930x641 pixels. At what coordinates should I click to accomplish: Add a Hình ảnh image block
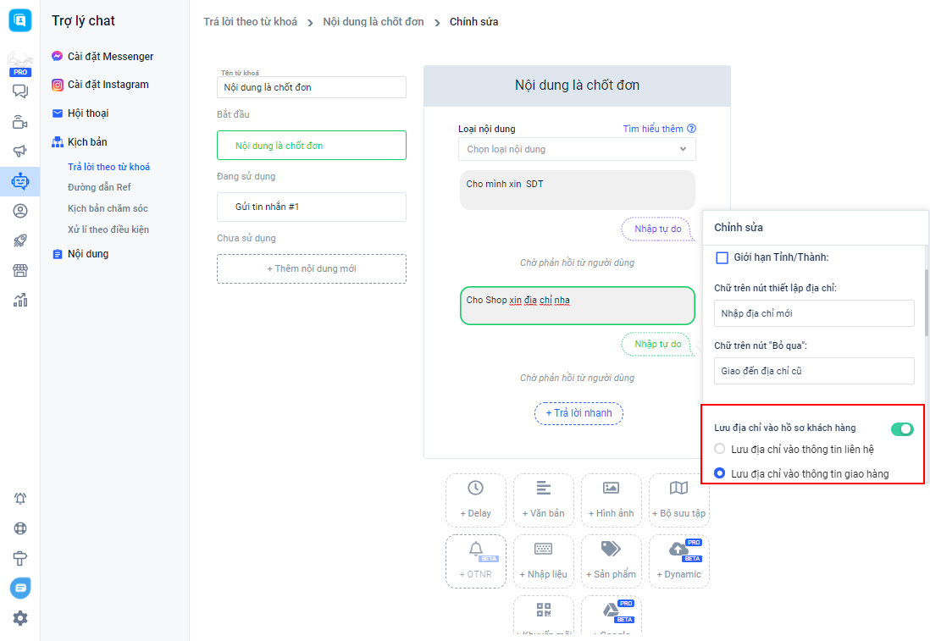(x=611, y=500)
